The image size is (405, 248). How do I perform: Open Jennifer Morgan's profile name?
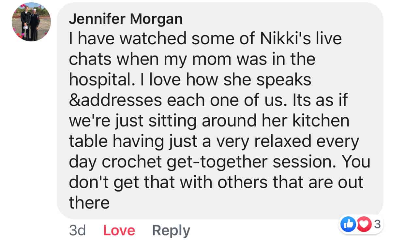coord(126,19)
